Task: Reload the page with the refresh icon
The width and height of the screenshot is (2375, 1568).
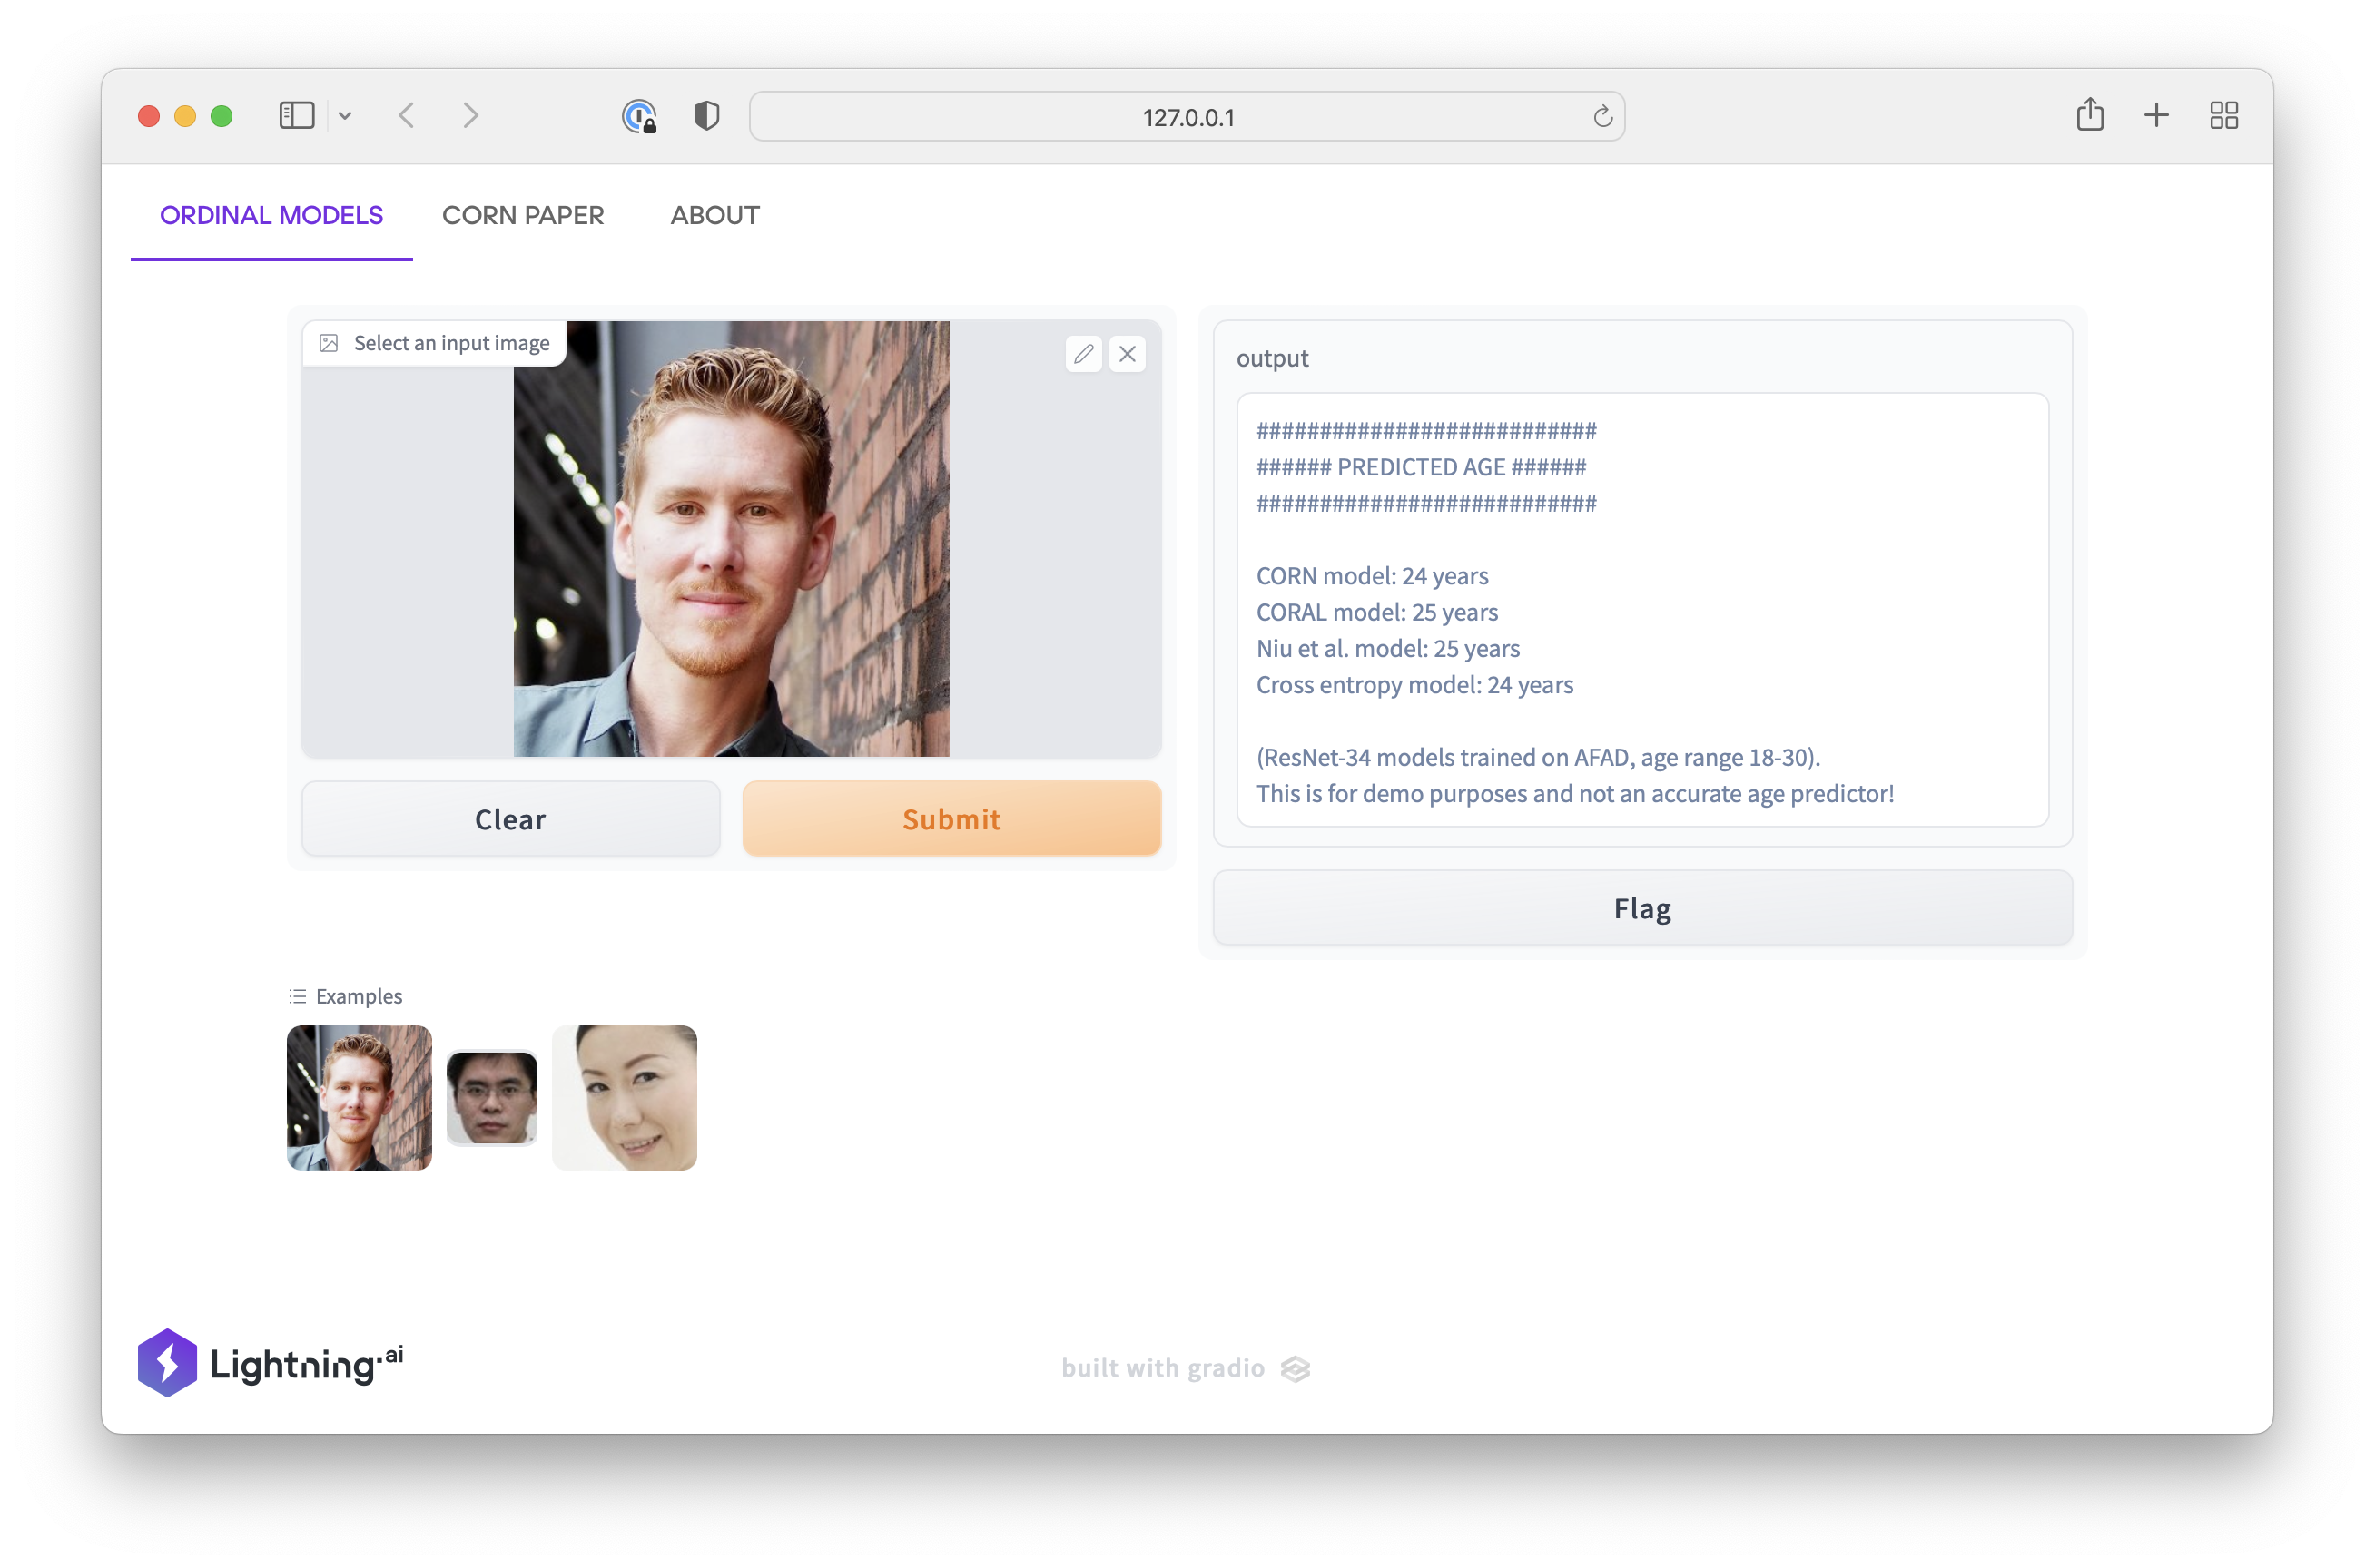Action: 1601,117
